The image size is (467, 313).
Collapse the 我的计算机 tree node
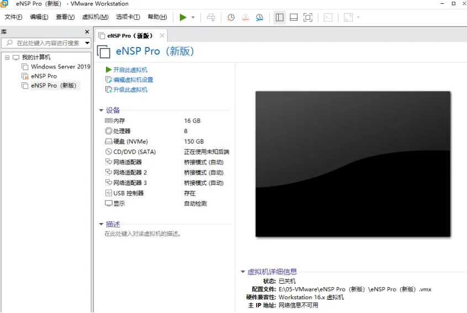pos(7,57)
